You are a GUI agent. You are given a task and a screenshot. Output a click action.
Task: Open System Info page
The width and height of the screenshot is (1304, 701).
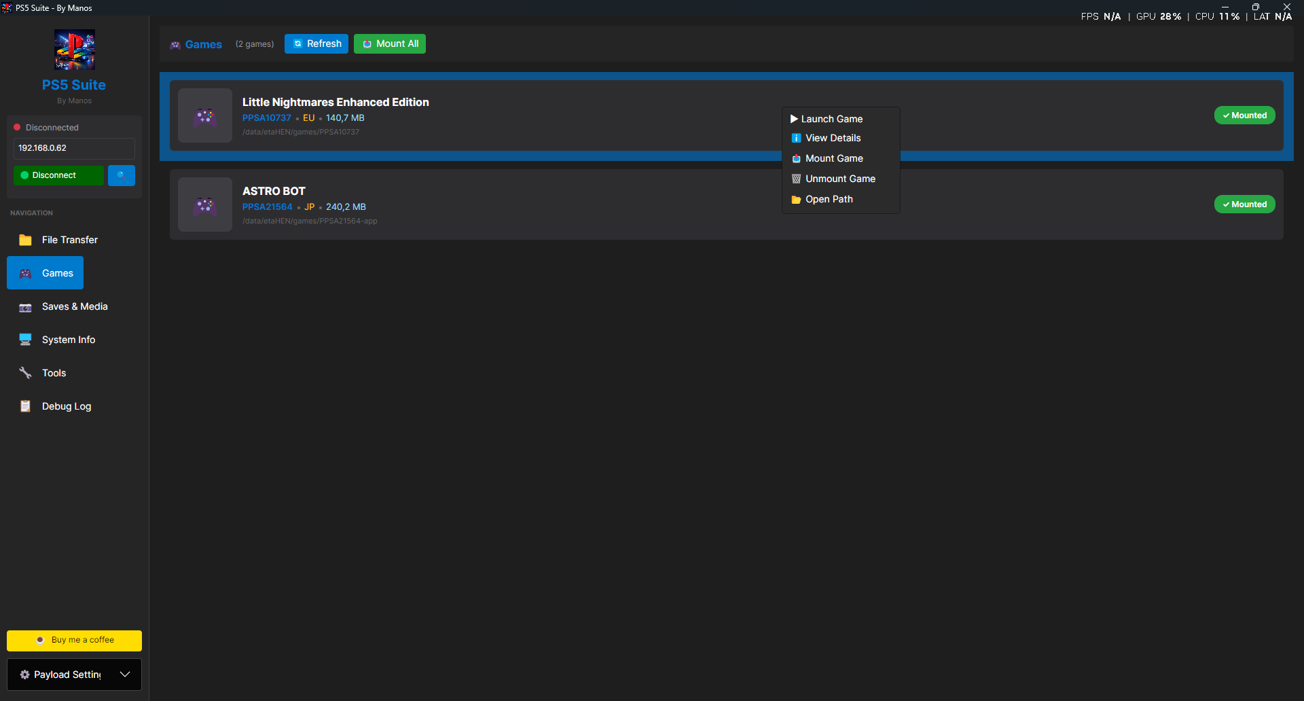coord(57,340)
